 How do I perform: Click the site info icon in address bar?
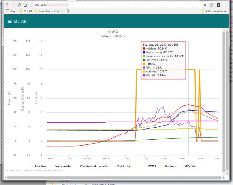point(32,5)
